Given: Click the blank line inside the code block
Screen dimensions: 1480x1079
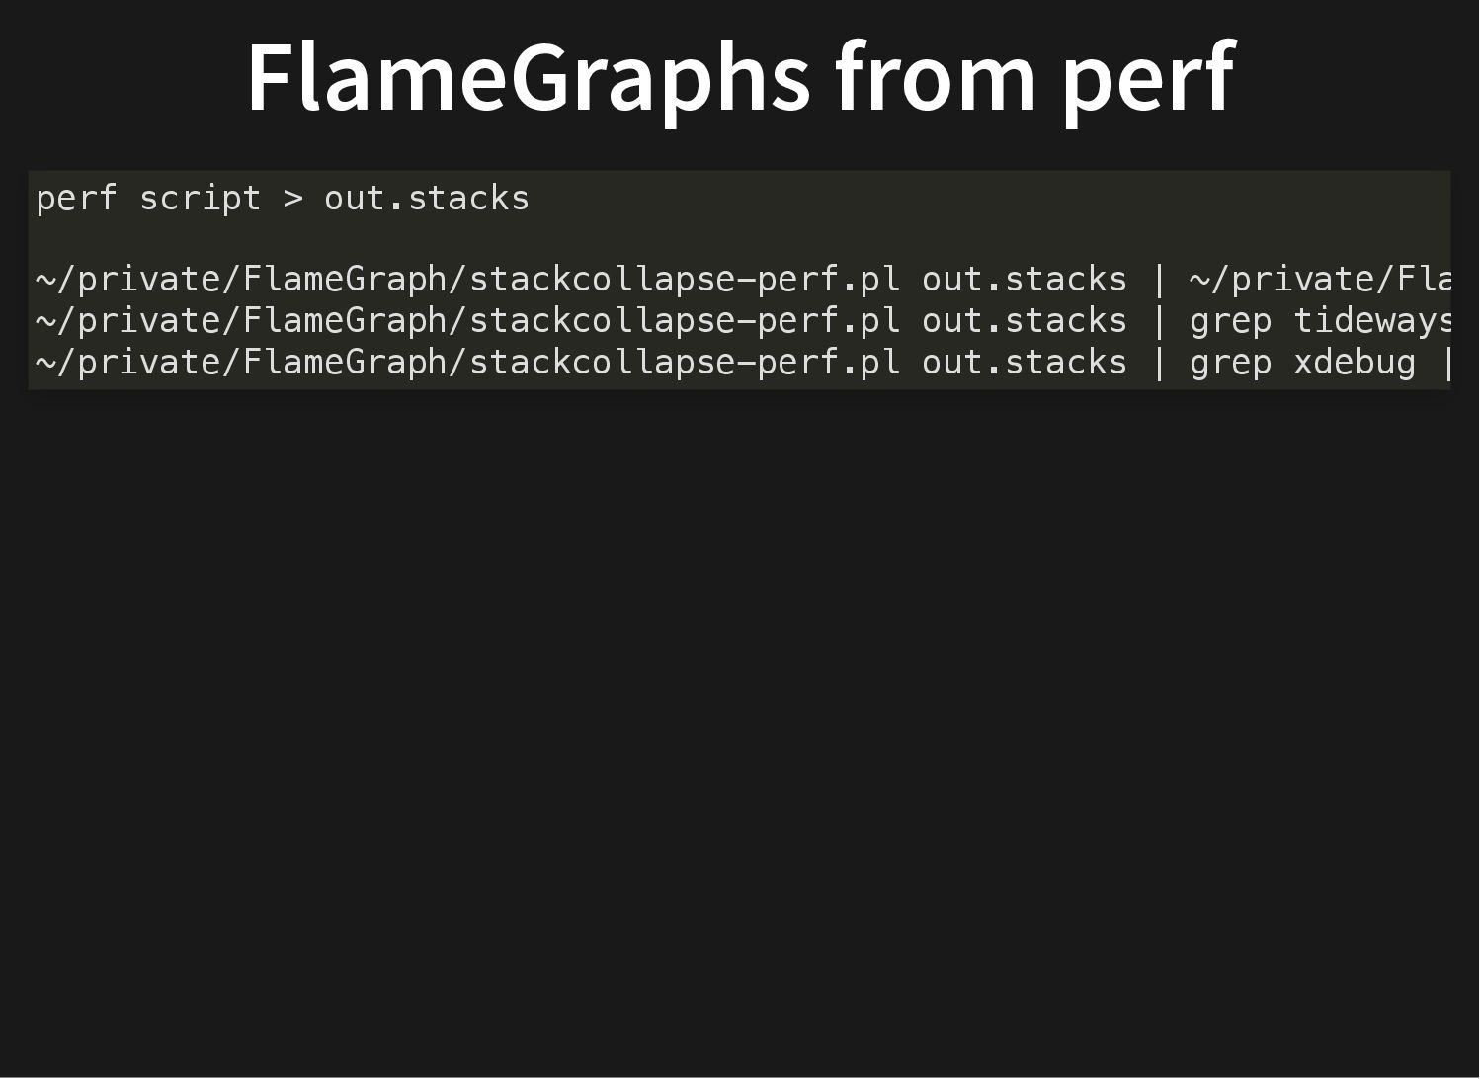Looking at the screenshot, I should coord(739,239).
